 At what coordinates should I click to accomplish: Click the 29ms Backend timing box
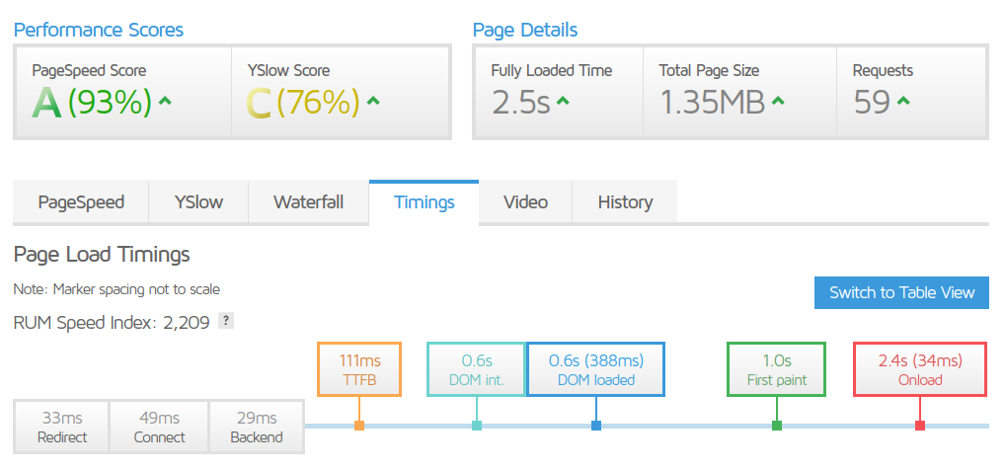(256, 427)
